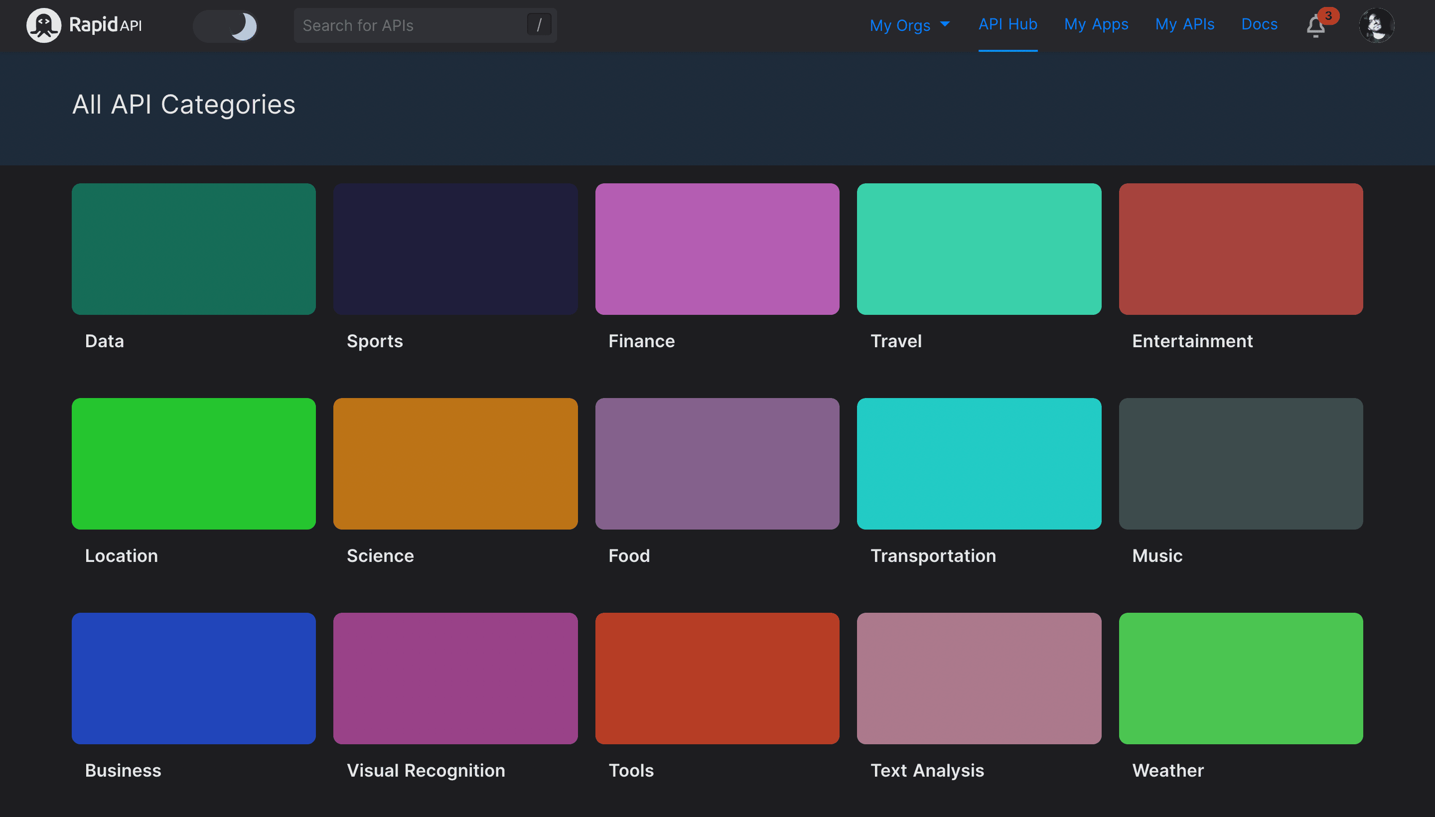Screen dimensions: 1435x817
Task: Choose the Visual Recognition category tile
Action: coord(455,679)
